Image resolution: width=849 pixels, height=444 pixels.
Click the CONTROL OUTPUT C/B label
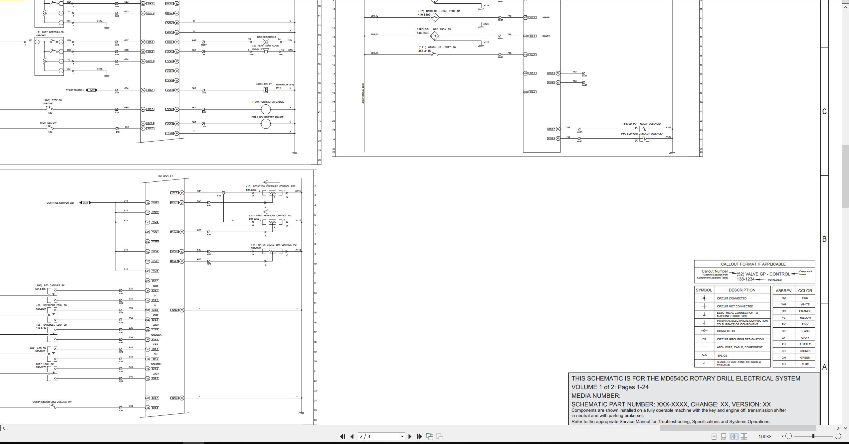click(x=60, y=203)
